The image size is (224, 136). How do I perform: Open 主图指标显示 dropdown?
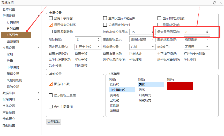click(142, 39)
